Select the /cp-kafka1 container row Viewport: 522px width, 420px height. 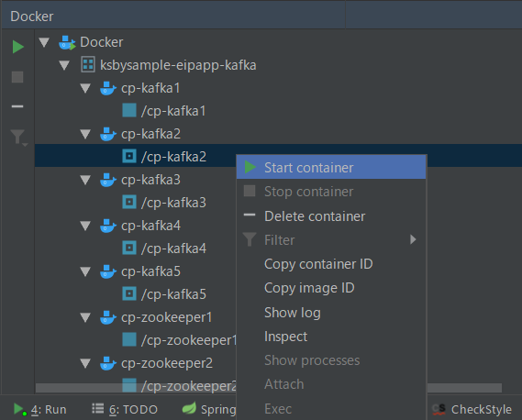click(278, 110)
